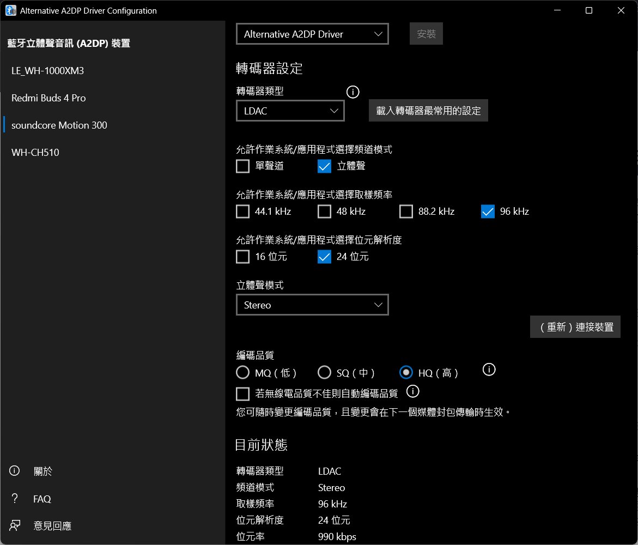638x545 pixels.
Task: Click the 關於 info icon in sidebar
Action: tap(15, 471)
